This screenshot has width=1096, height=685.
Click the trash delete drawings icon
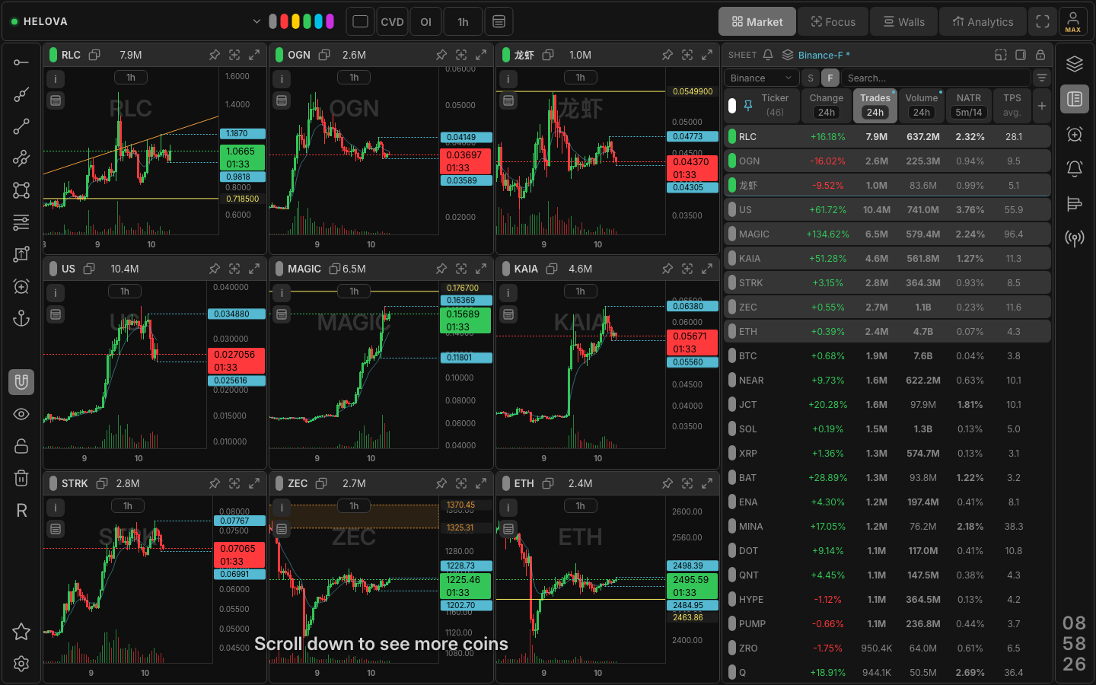pos(21,478)
